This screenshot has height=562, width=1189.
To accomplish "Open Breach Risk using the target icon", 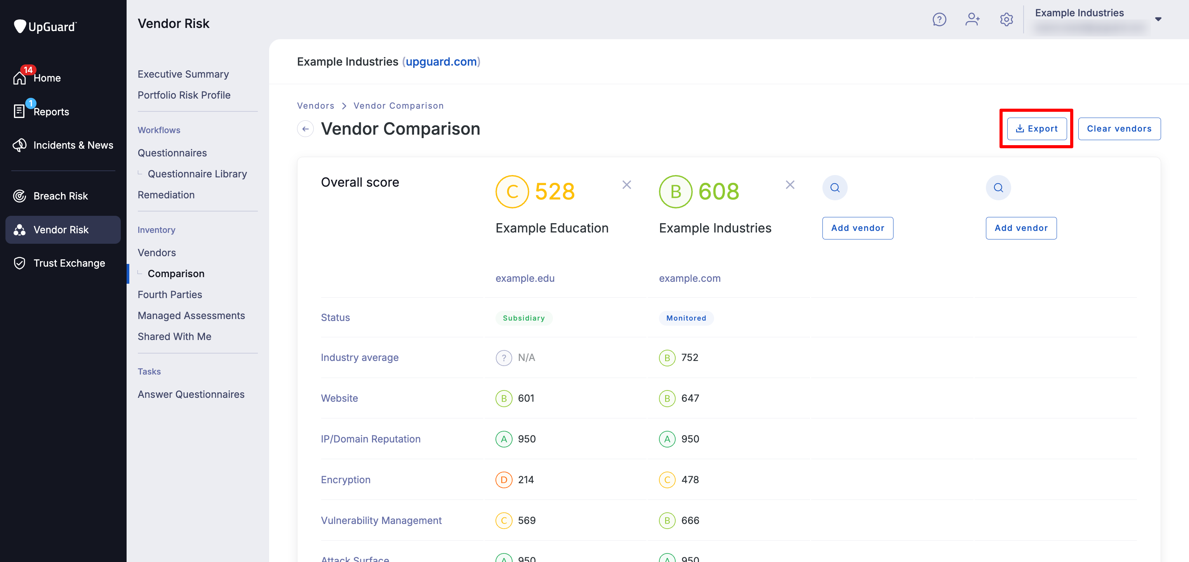I will point(19,196).
